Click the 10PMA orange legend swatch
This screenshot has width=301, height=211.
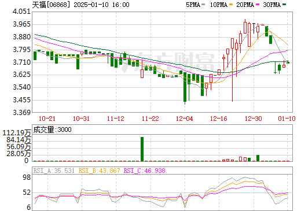[230, 4]
